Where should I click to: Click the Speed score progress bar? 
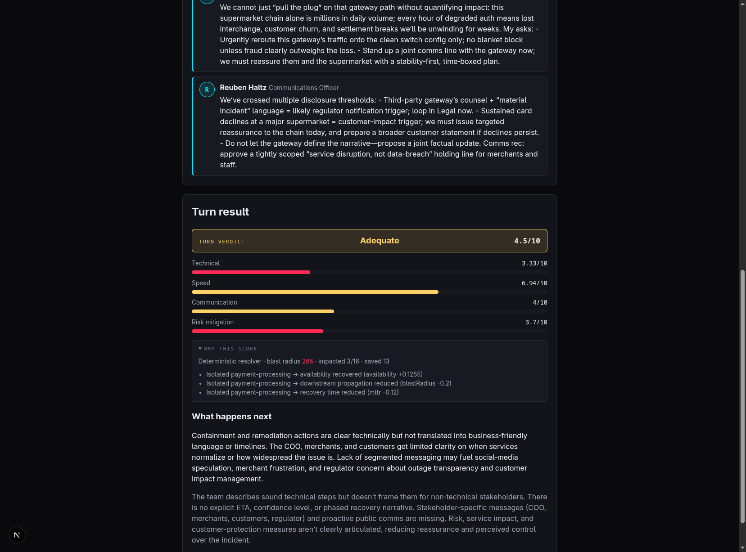click(369, 292)
